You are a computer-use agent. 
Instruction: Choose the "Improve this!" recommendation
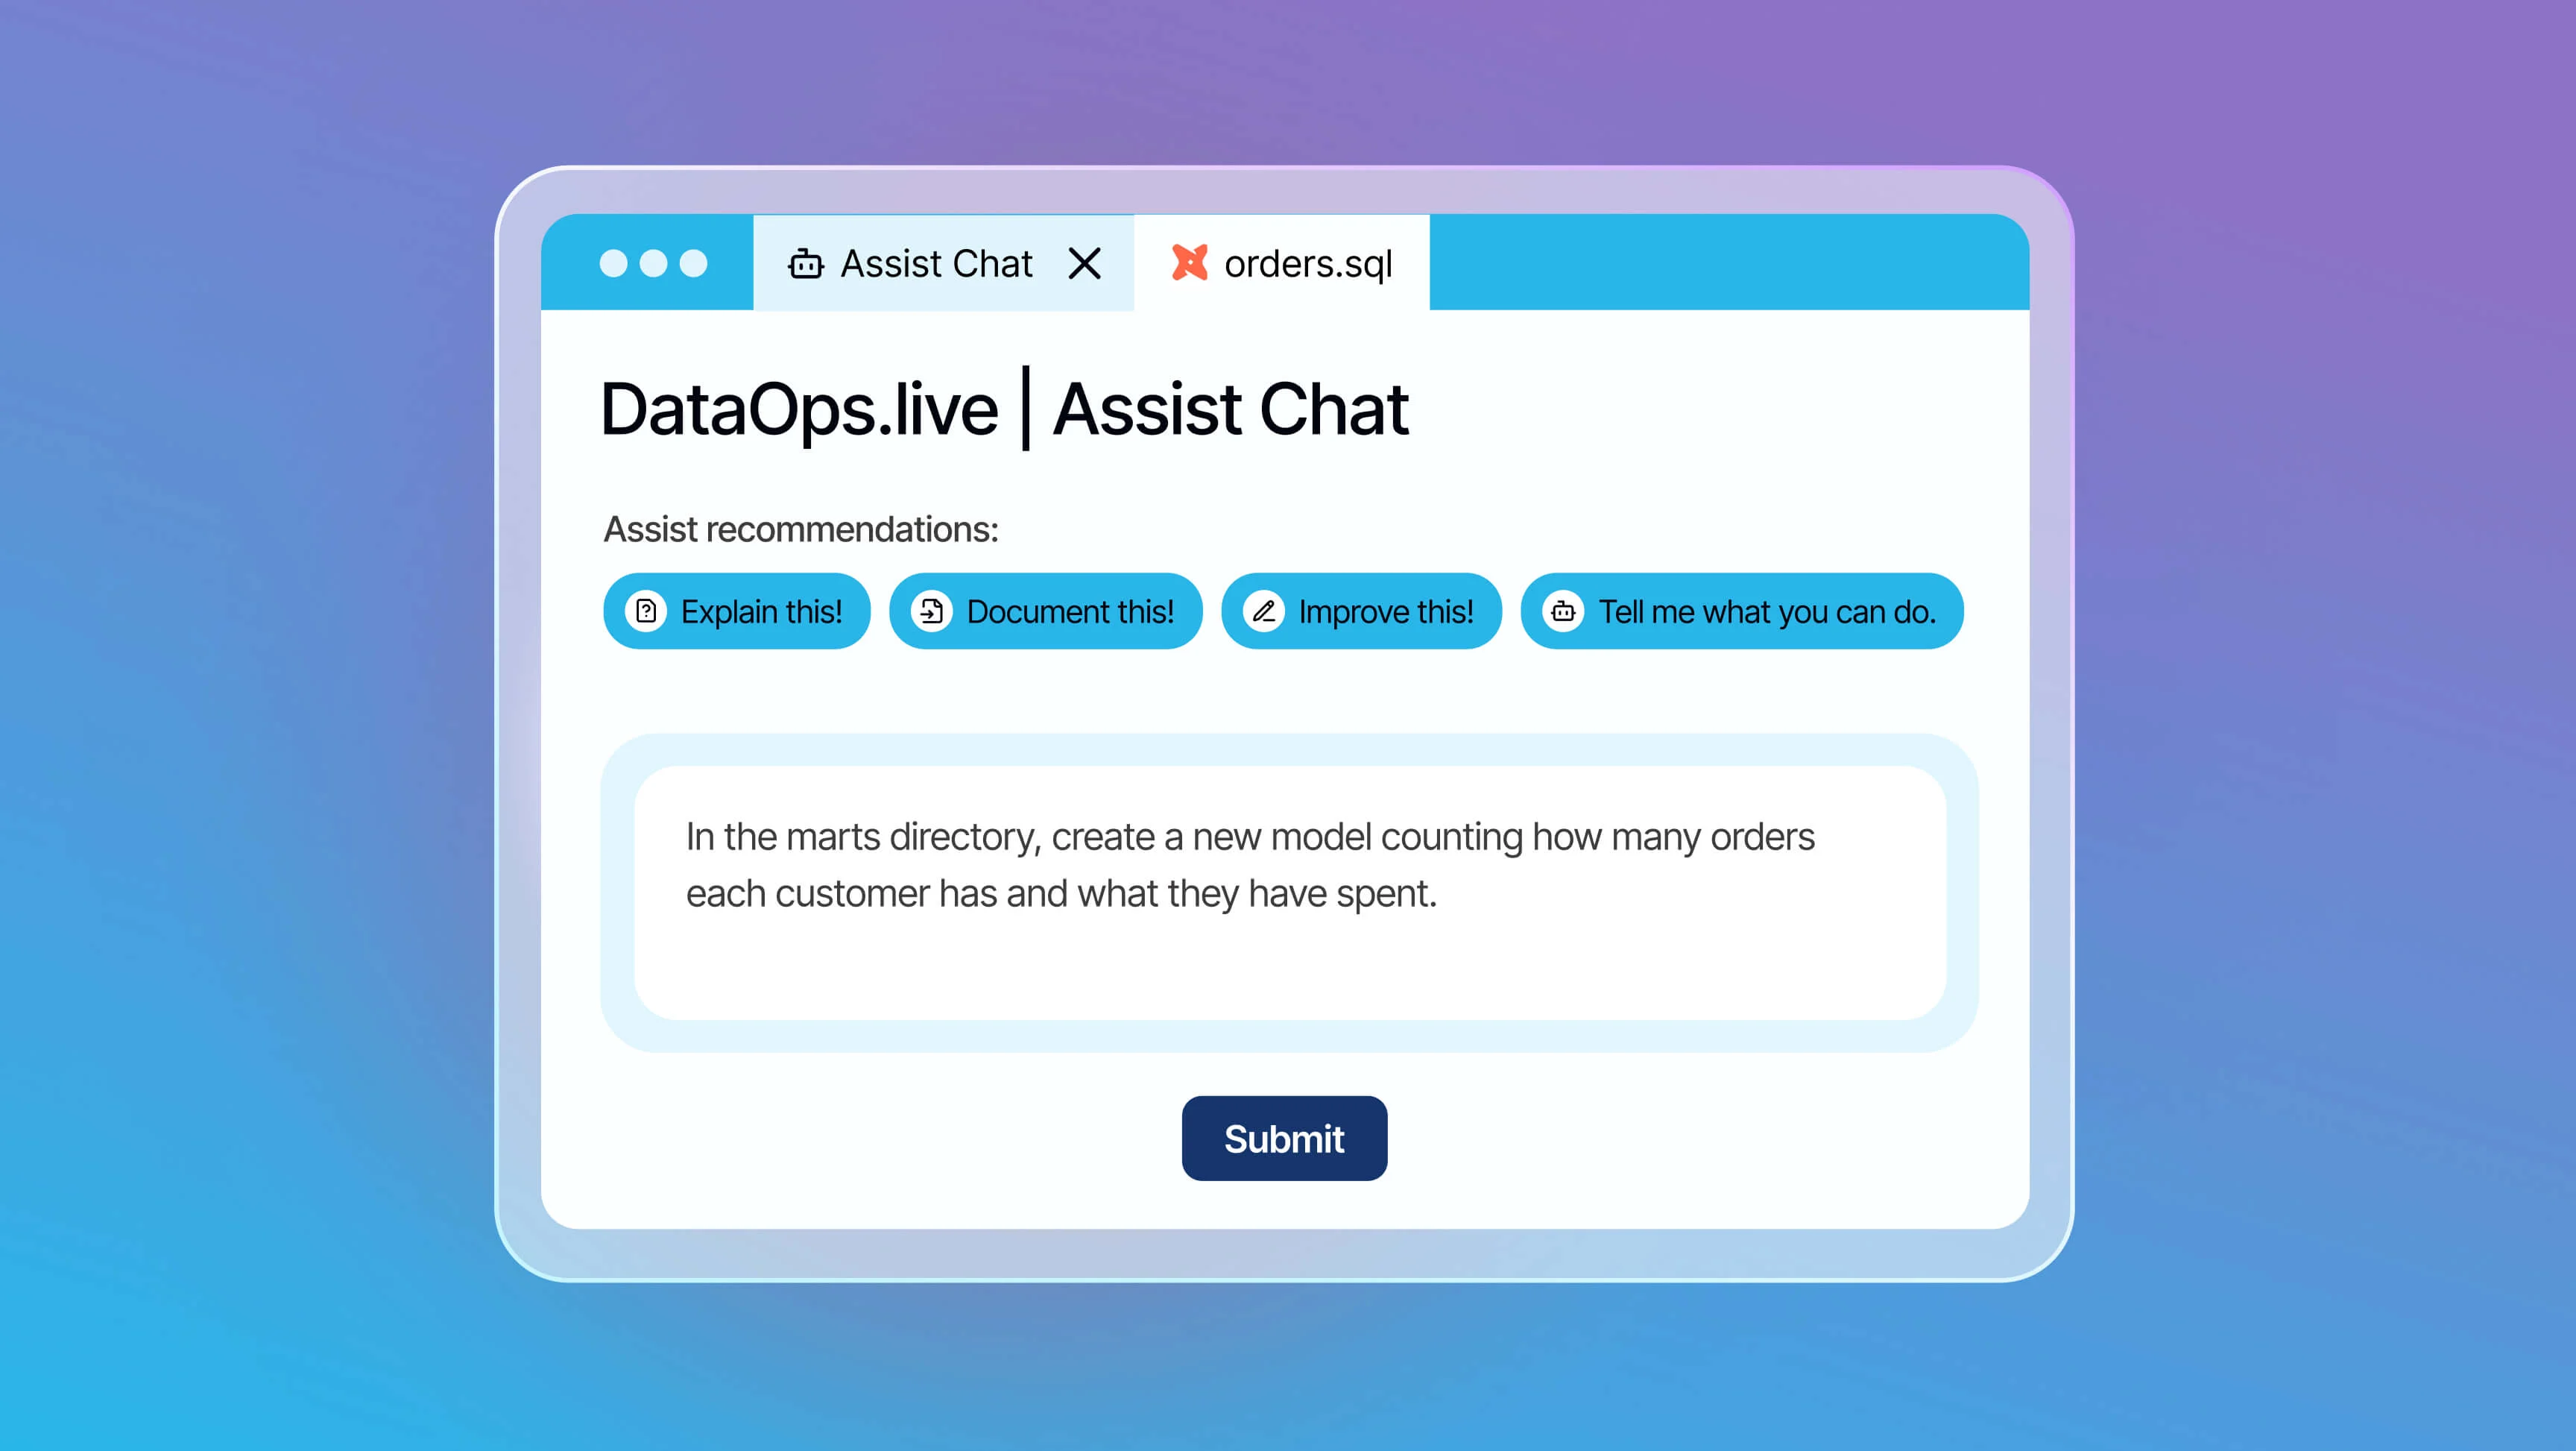click(1385, 611)
